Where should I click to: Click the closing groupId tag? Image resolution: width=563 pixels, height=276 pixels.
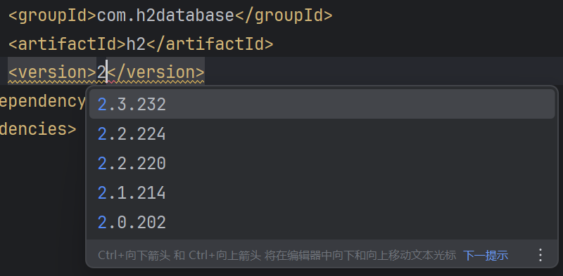284,15
